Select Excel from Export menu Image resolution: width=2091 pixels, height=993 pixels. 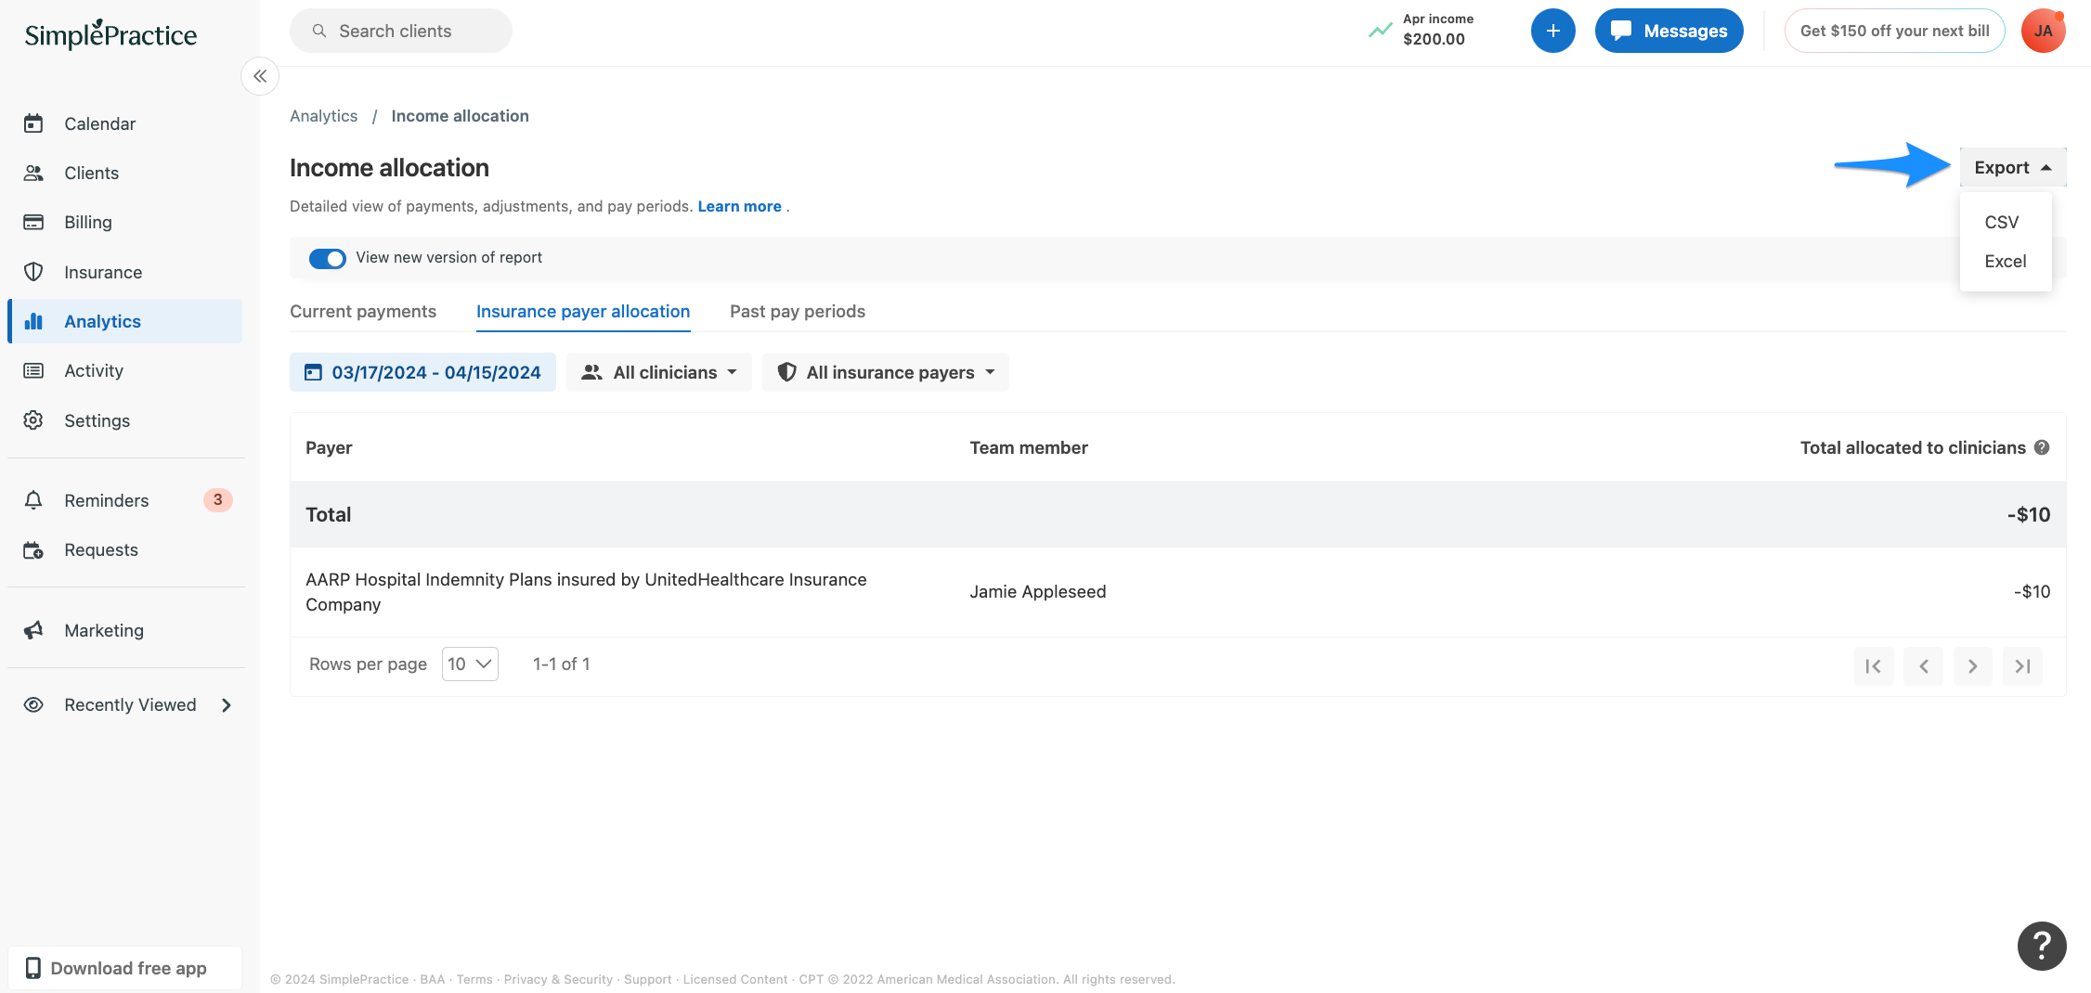click(2006, 261)
